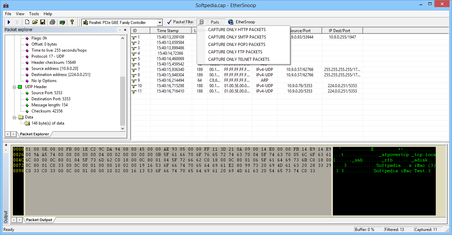Select 'Flags: 0h' tree item
The height and width of the screenshot is (235, 452).
tap(39, 38)
